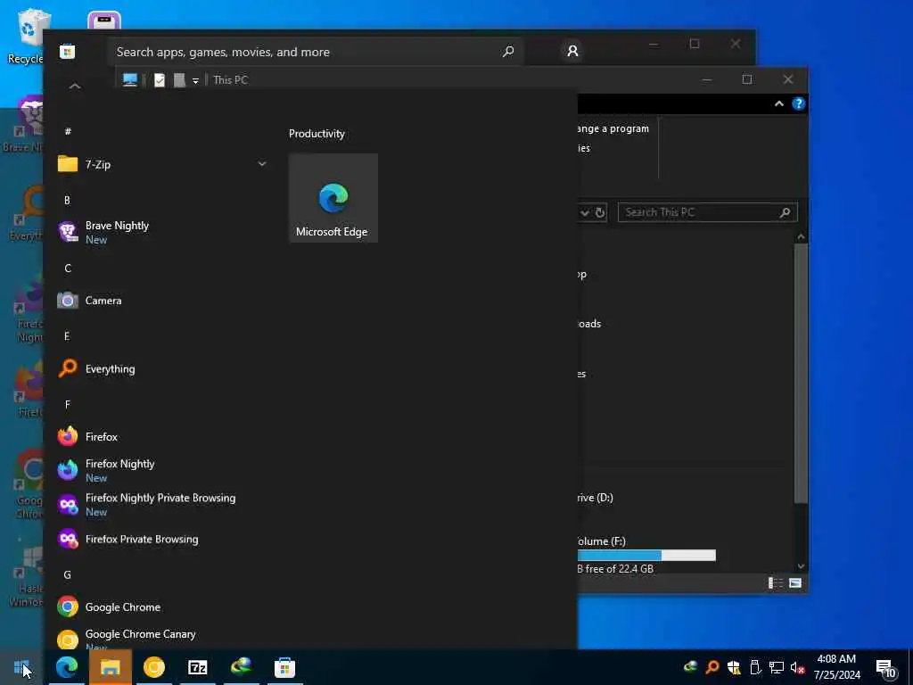Select the F letter group header
The width and height of the screenshot is (913, 685).
tap(68, 405)
